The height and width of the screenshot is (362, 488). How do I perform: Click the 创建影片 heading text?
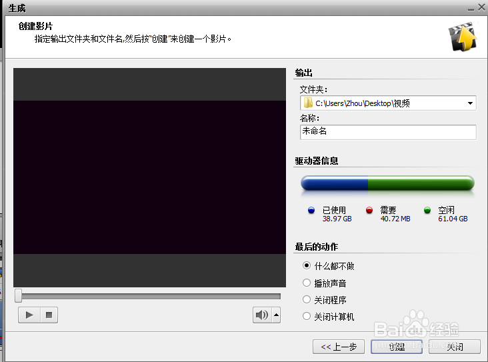(x=35, y=26)
